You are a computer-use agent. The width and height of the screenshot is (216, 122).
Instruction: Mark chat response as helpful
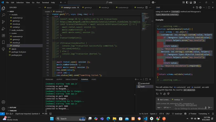point(165,94)
